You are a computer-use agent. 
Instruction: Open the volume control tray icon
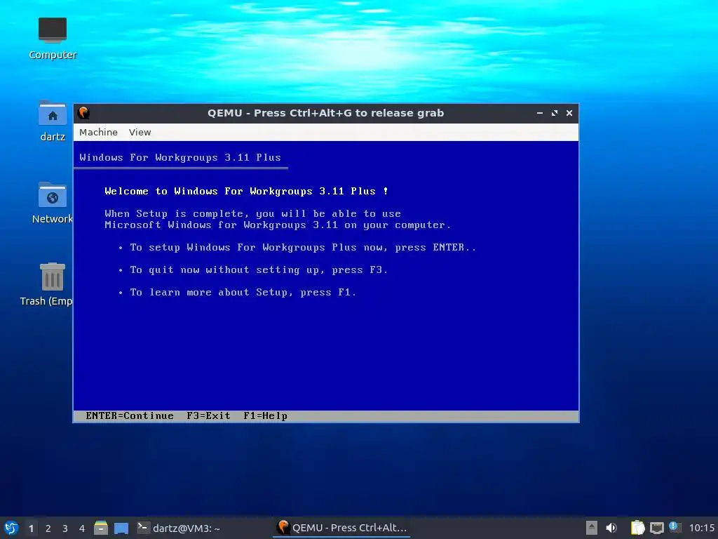611,528
